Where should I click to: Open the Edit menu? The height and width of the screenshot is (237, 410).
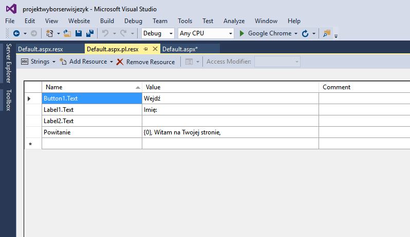(x=30, y=21)
